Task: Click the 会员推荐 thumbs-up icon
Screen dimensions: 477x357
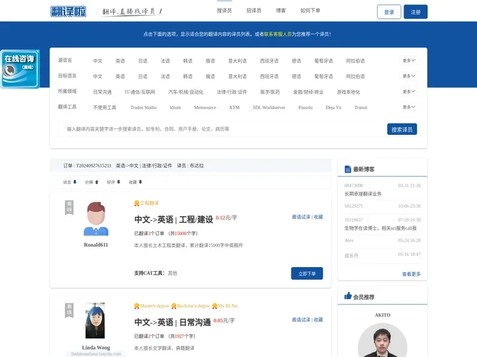Action: pyautogui.click(x=348, y=296)
